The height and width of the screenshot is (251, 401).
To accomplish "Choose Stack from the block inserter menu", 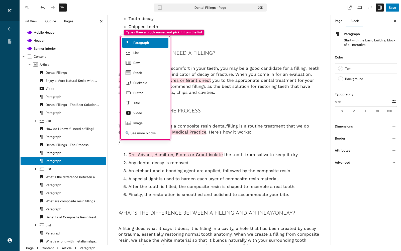I will click(145, 73).
